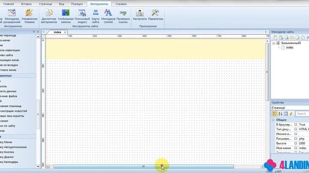Click the copy page icon in Менеджер сайта toolbar

[x=303, y=37]
